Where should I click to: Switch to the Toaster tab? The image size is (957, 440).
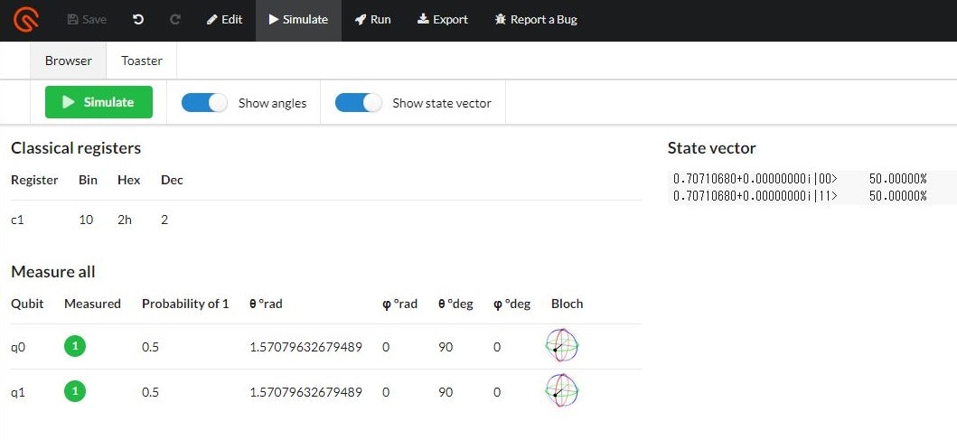pyautogui.click(x=142, y=61)
